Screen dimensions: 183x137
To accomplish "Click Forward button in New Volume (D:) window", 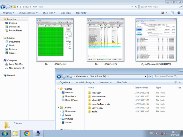I will click(x=64, y=76).
